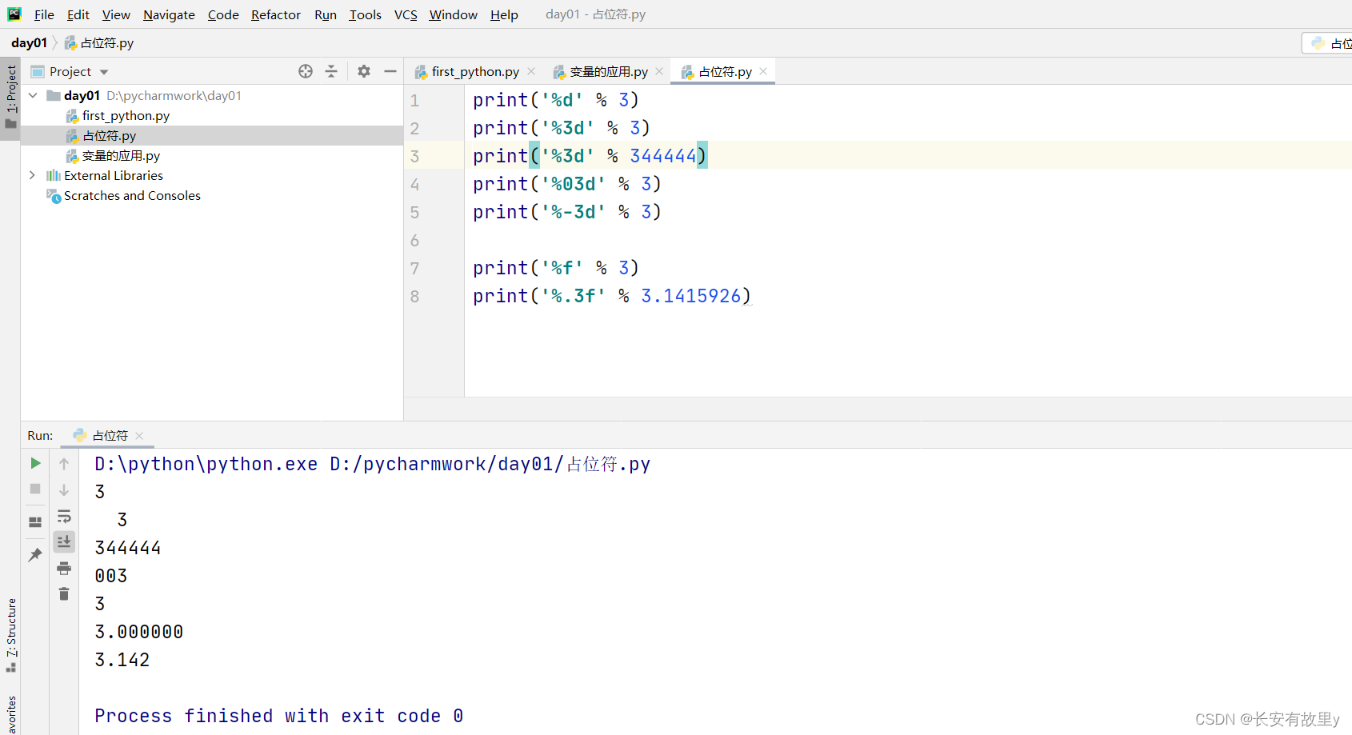The width and height of the screenshot is (1352, 735).
Task: Click the green Rerun play icon
Action: point(35,463)
